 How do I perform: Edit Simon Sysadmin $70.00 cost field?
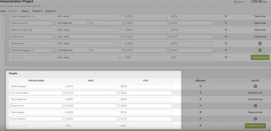pos(146,119)
